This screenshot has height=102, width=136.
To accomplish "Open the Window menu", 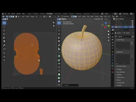I will tap(19, 14).
